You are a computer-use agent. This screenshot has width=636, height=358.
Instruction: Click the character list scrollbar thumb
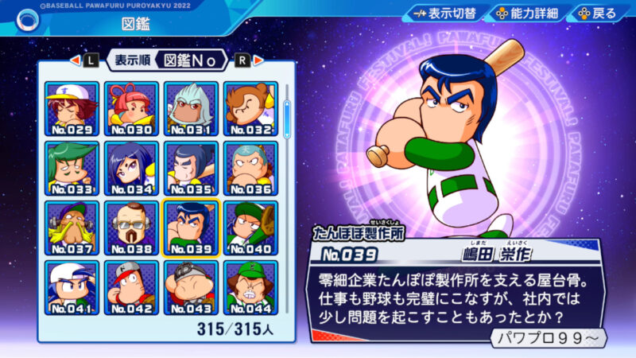287,119
